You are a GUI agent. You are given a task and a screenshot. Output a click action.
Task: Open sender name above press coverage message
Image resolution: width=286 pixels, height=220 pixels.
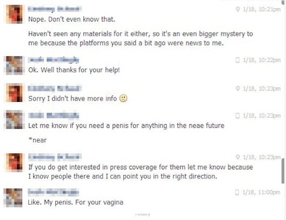(55, 157)
